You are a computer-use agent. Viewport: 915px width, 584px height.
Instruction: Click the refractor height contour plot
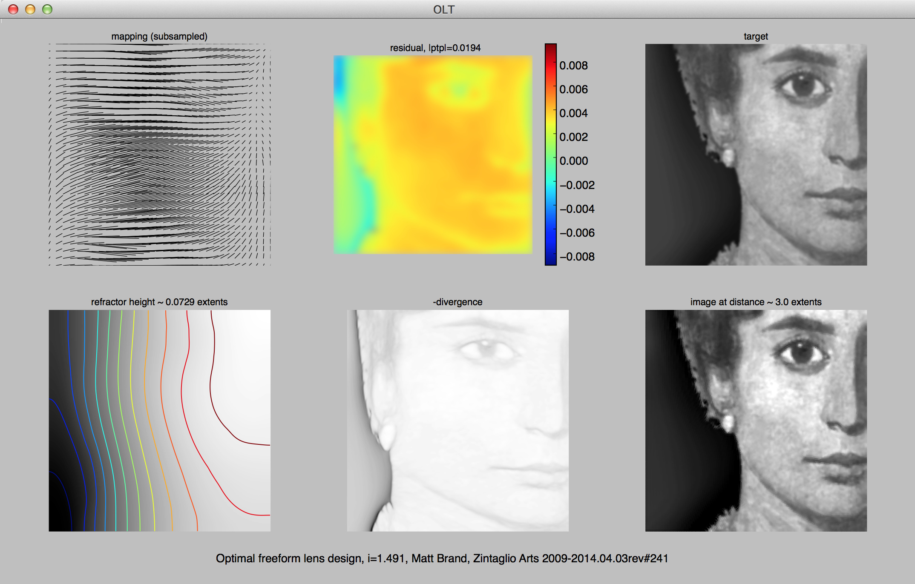159,420
